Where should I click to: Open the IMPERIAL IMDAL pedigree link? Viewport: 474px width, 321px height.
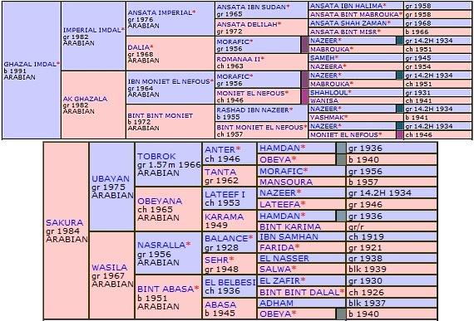pos(92,30)
